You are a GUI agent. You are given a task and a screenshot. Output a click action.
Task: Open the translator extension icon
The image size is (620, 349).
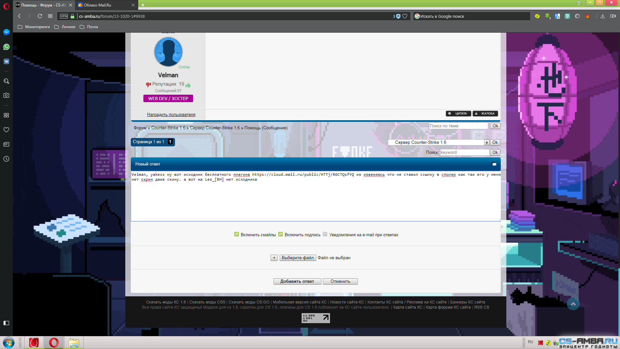coord(557,16)
